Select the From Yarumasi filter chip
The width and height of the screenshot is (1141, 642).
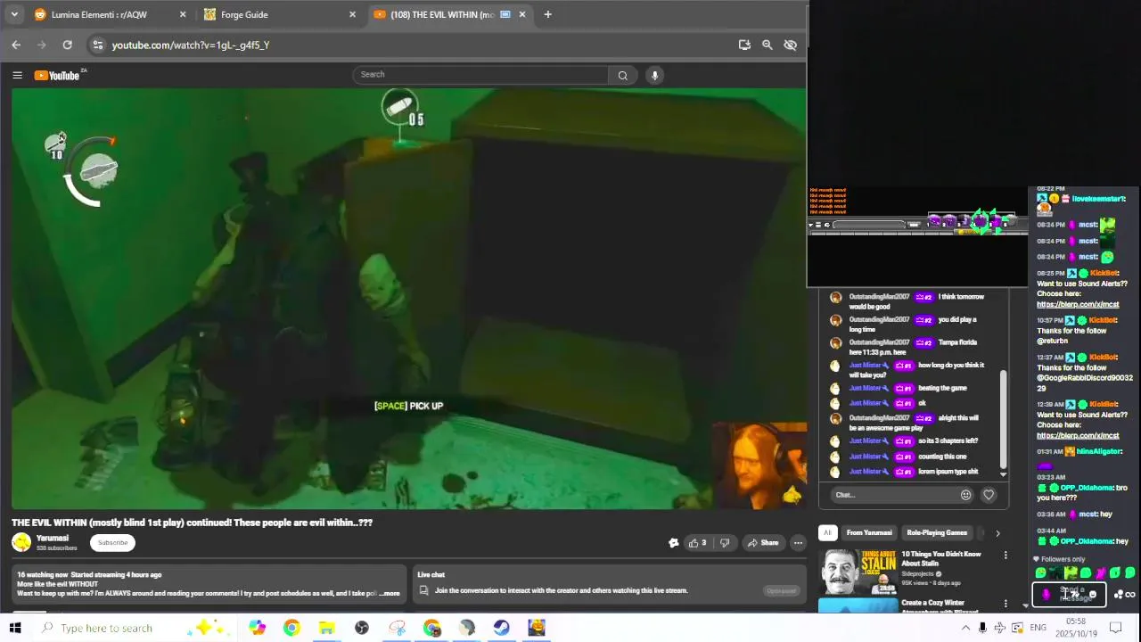pos(869,533)
